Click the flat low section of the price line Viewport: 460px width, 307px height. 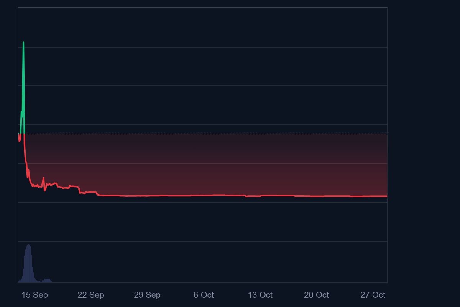(230, 196)
